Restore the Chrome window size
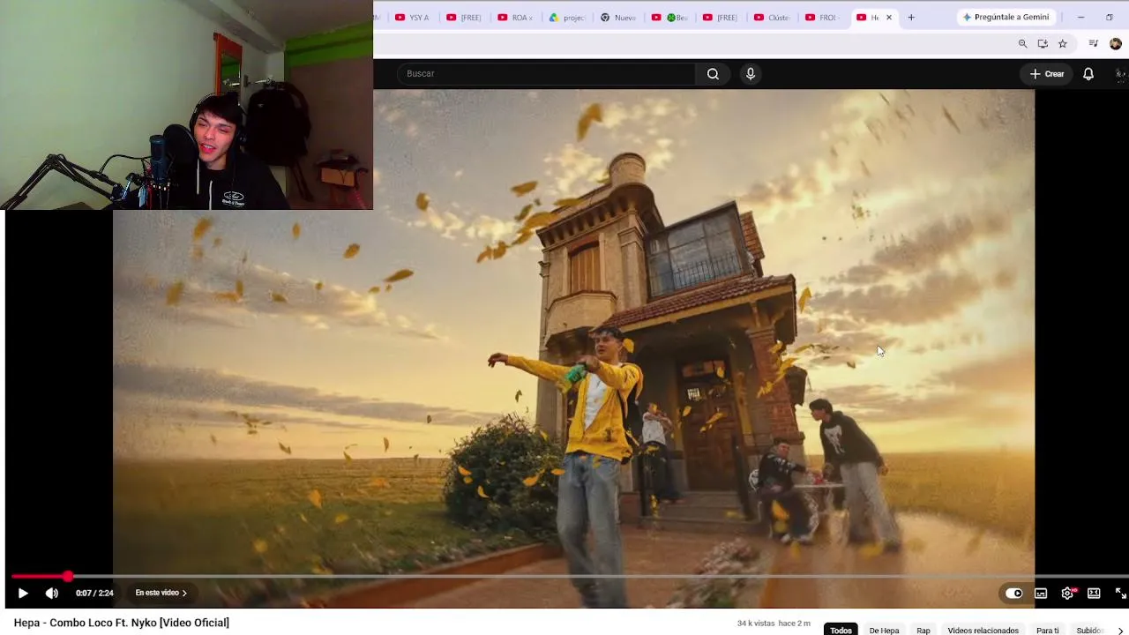The image size is (1129, 635). pyautogui.click(x=1110, y=17)
